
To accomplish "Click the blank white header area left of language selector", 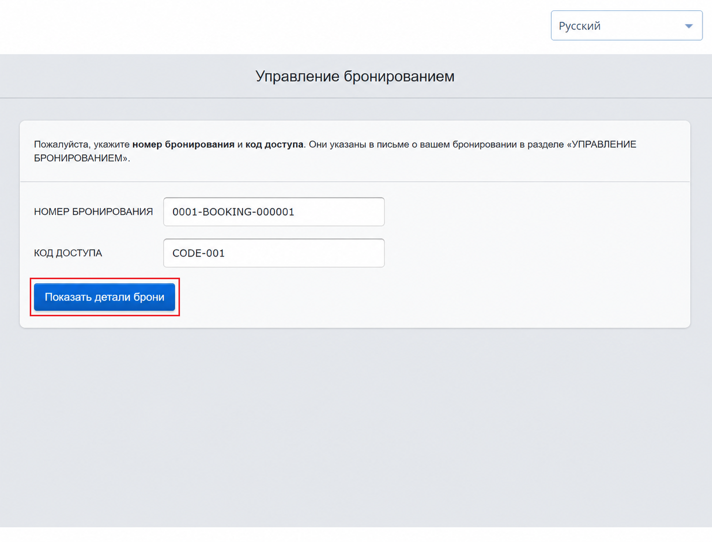I will pyautogui.click(x=273, y=27).
